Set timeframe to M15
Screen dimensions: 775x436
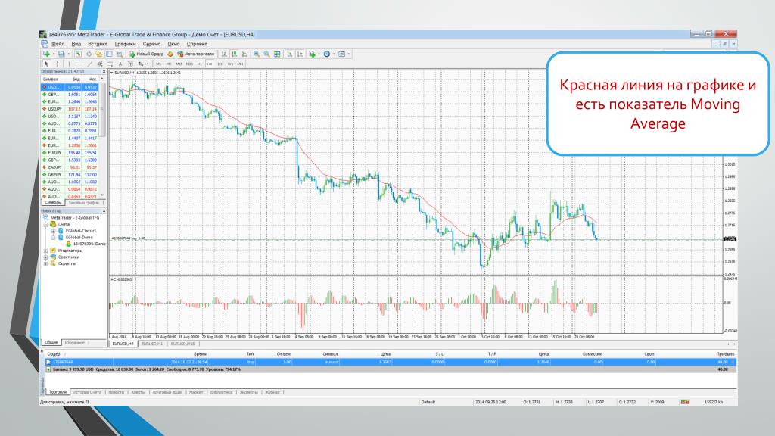click(x=179, y=64)
